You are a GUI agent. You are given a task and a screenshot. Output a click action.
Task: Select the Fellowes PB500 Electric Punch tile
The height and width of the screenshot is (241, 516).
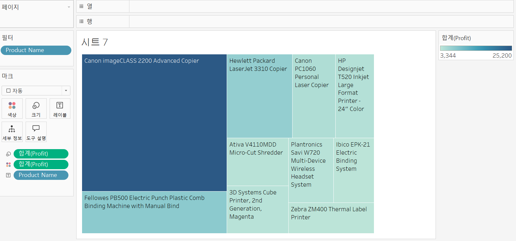(154, 213)
